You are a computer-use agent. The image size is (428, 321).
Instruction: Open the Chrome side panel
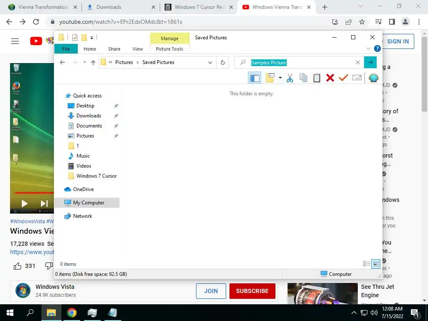[x=392, y=22]
